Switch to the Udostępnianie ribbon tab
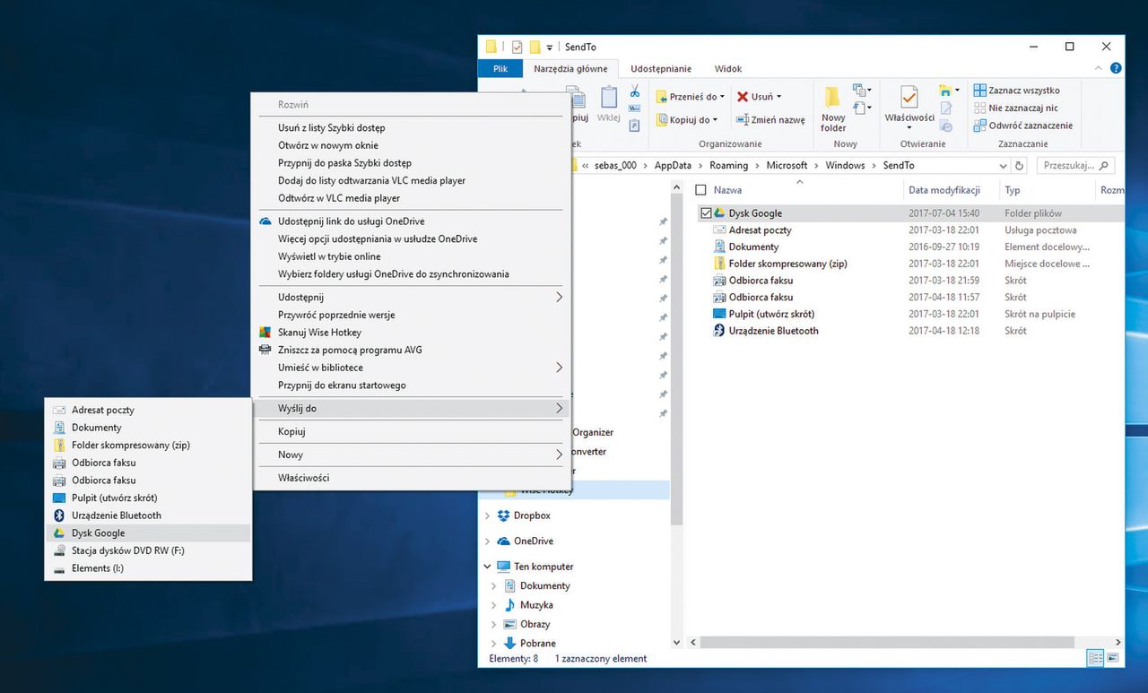1148x693 pixels. pos(661,69)
